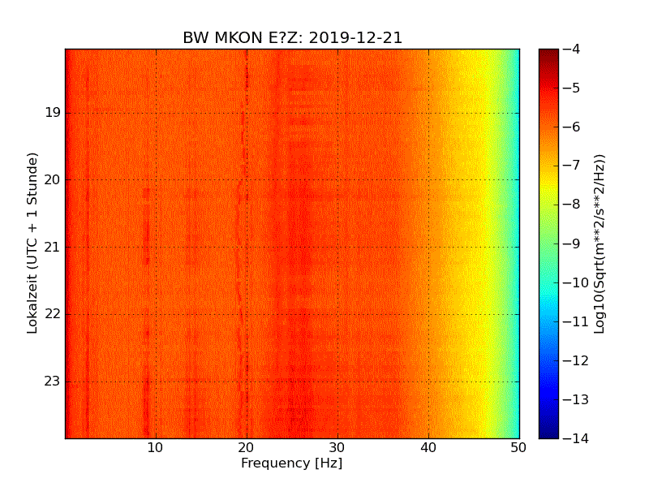The width and height of the screenshot is (649, 487).
Task: Click the colorbar tick label −13
Action: tap(576, 399)
